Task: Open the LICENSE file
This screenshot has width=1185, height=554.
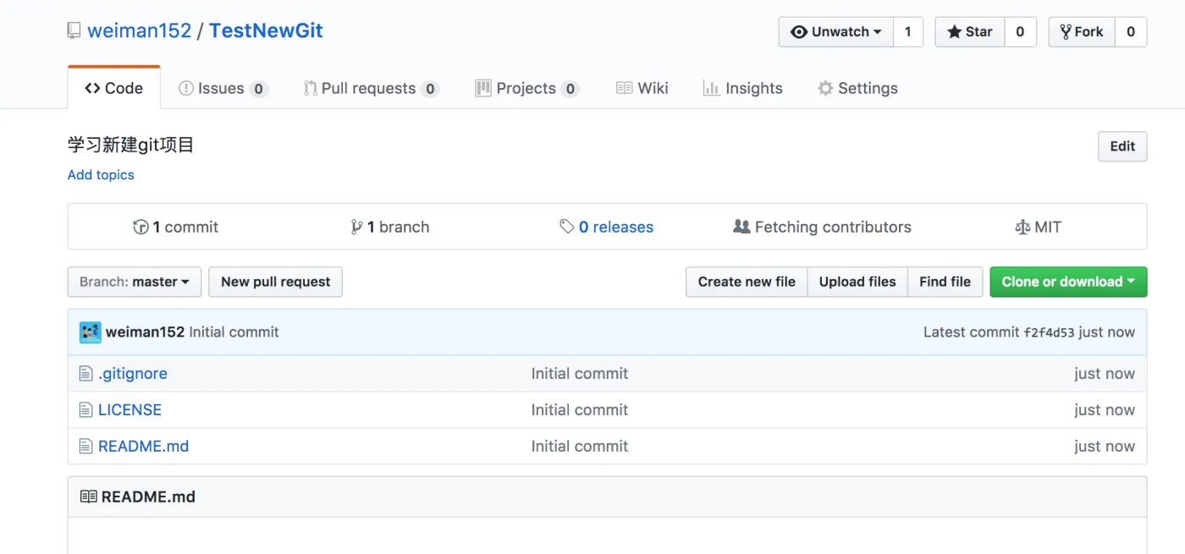Action: tap(130, 410)
